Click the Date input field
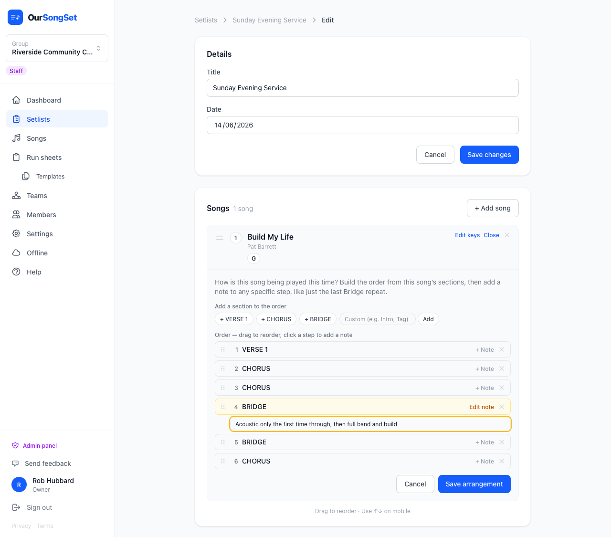Image resolution: width=611 pixels, height=537 pixels. [x=363, y=125]
